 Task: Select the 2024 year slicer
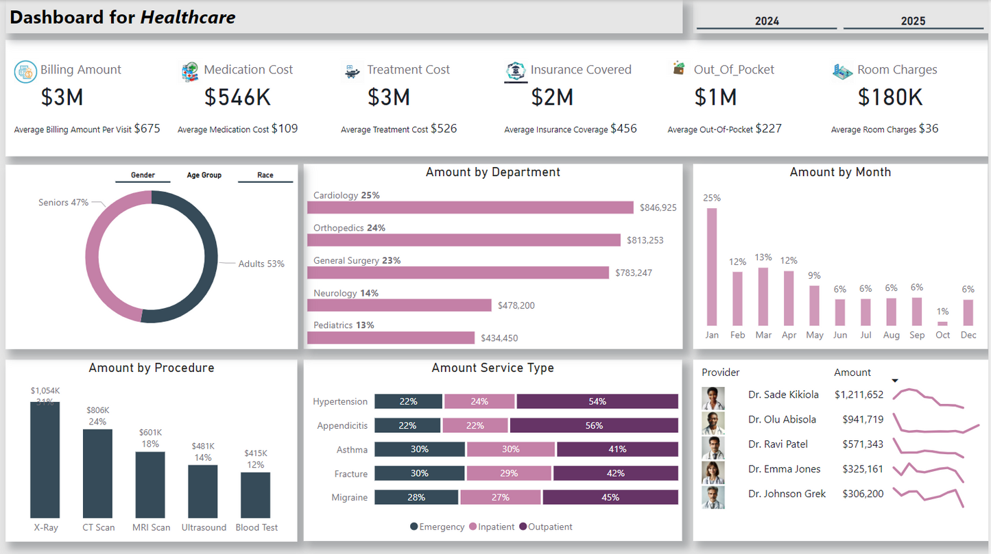click(x=767, y=21)
